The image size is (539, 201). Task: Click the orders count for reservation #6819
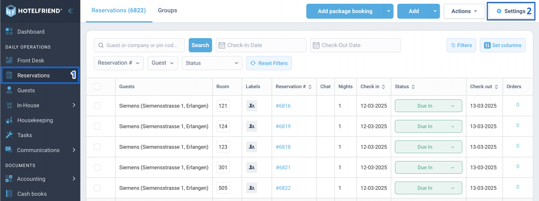click(518, 126)
